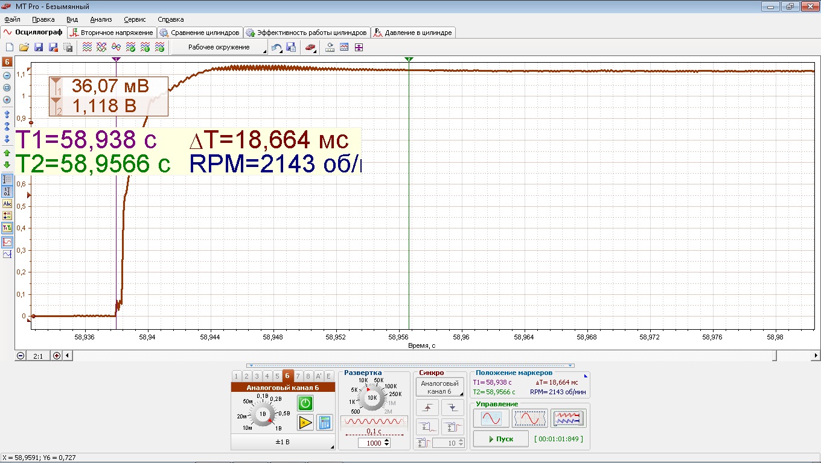
Task: Open the Рабочее окружение dropdown
Action: click(x=219, y=47)
